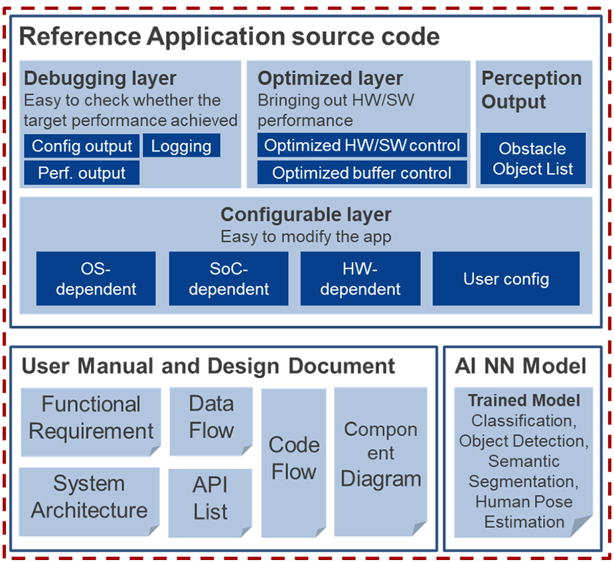
Task: Click Optimized buffer control block
Action: click(362, 173)
